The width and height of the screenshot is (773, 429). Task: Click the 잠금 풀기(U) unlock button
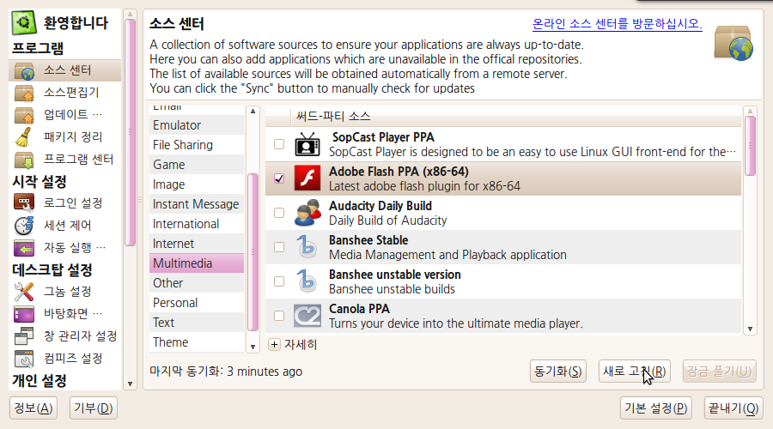coord(719,372)
